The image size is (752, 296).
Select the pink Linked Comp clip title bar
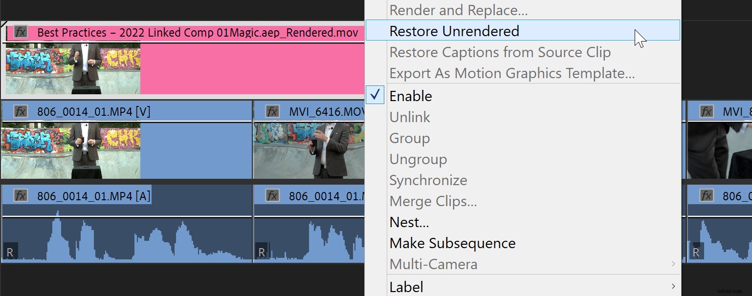tap(196, 32)
